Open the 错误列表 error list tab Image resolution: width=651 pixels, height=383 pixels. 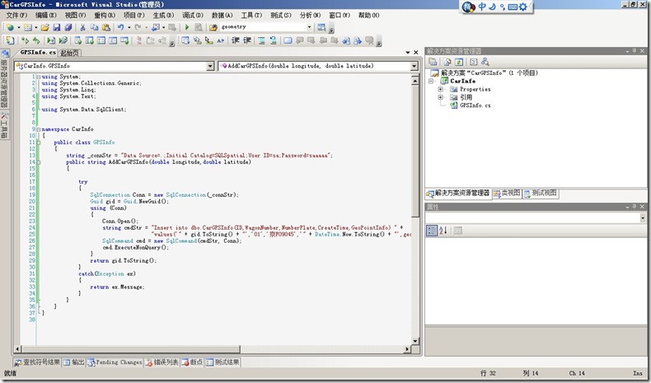pyautogui.click(x=163, y=362)
